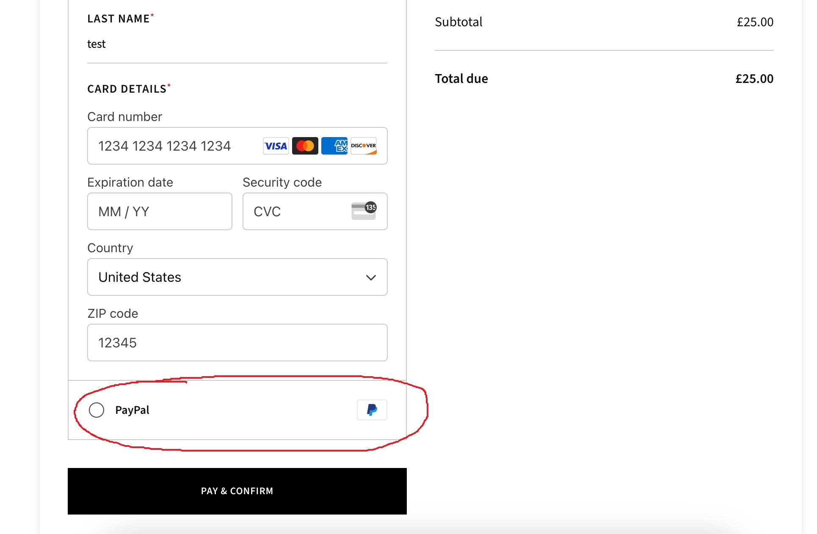Select the Visa card icon
This screenshot has height=534, width=817.
click(x=276, y=146)
